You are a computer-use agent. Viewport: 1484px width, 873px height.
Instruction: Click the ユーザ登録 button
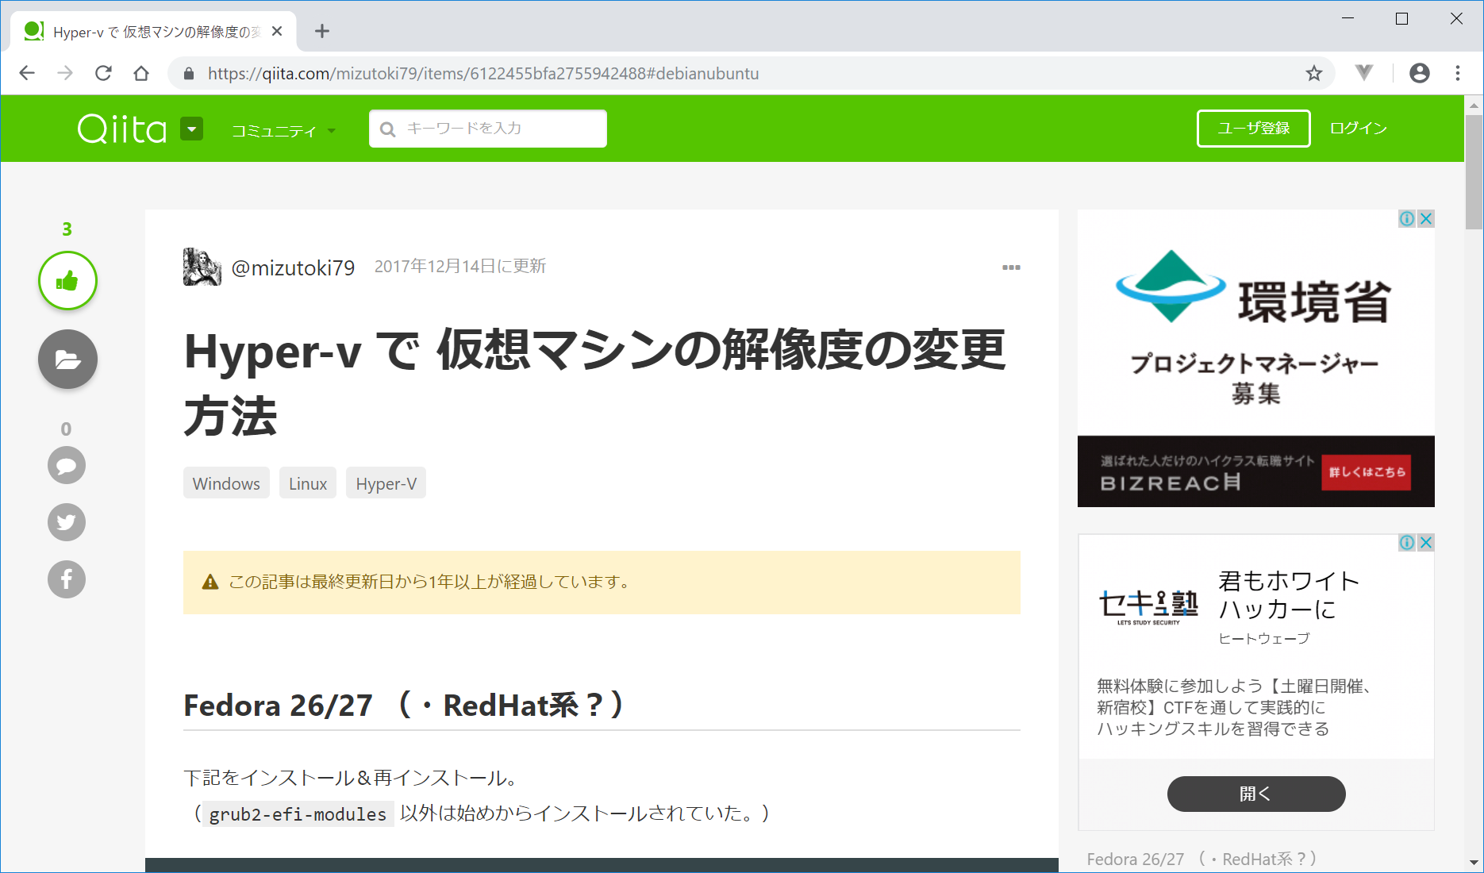point(1253,129)
